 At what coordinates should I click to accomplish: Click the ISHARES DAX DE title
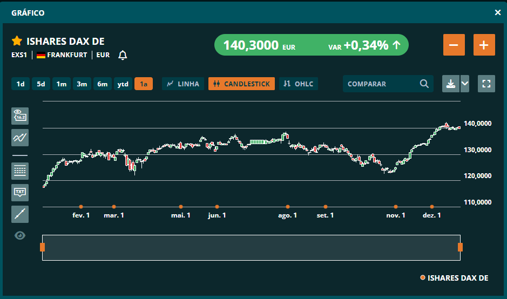point(65,42)
